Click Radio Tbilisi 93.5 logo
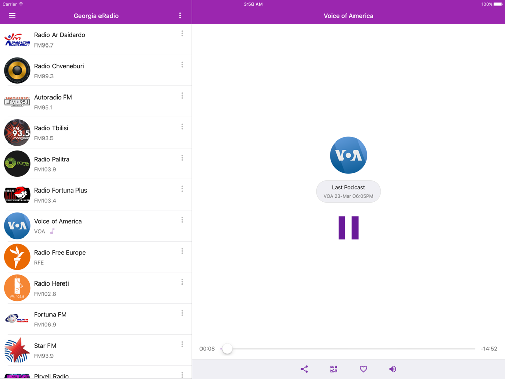This screenshot has width=505, height=379. [x=17, y=132]
